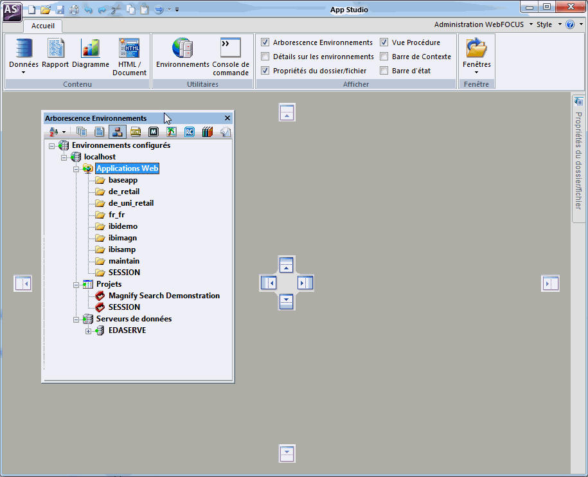Toggle the Vue Procédure checkbox

tap(384, 42)
